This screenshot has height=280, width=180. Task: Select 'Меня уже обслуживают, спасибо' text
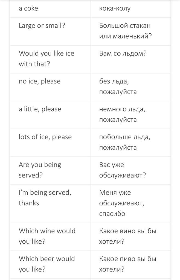(122, 203)
